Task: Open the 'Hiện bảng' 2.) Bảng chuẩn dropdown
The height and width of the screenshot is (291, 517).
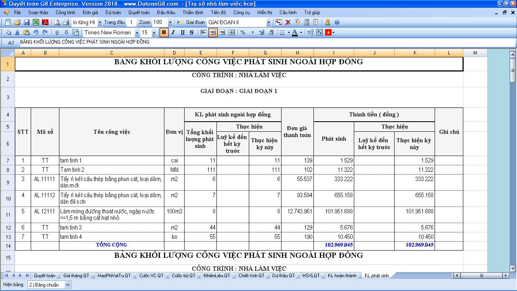Action: pyautogui.click(x=67, y=285)
